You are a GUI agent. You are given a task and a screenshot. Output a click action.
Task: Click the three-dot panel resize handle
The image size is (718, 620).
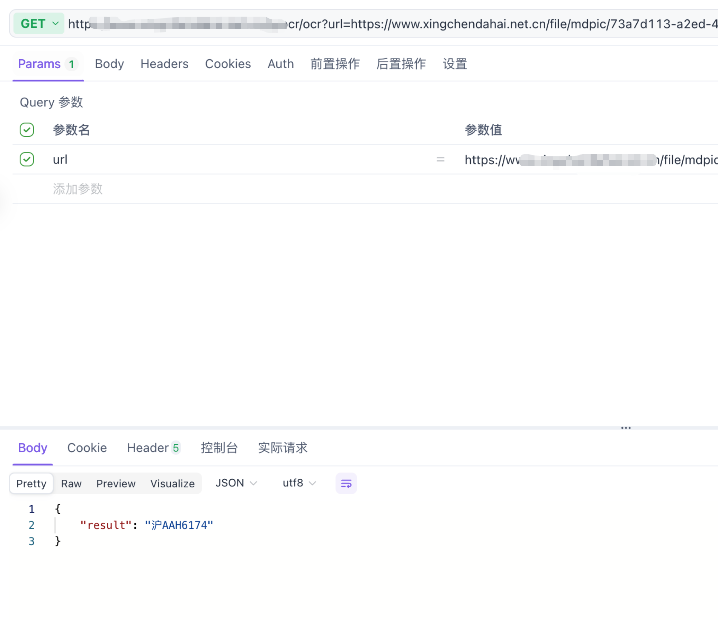pos(626,427)
